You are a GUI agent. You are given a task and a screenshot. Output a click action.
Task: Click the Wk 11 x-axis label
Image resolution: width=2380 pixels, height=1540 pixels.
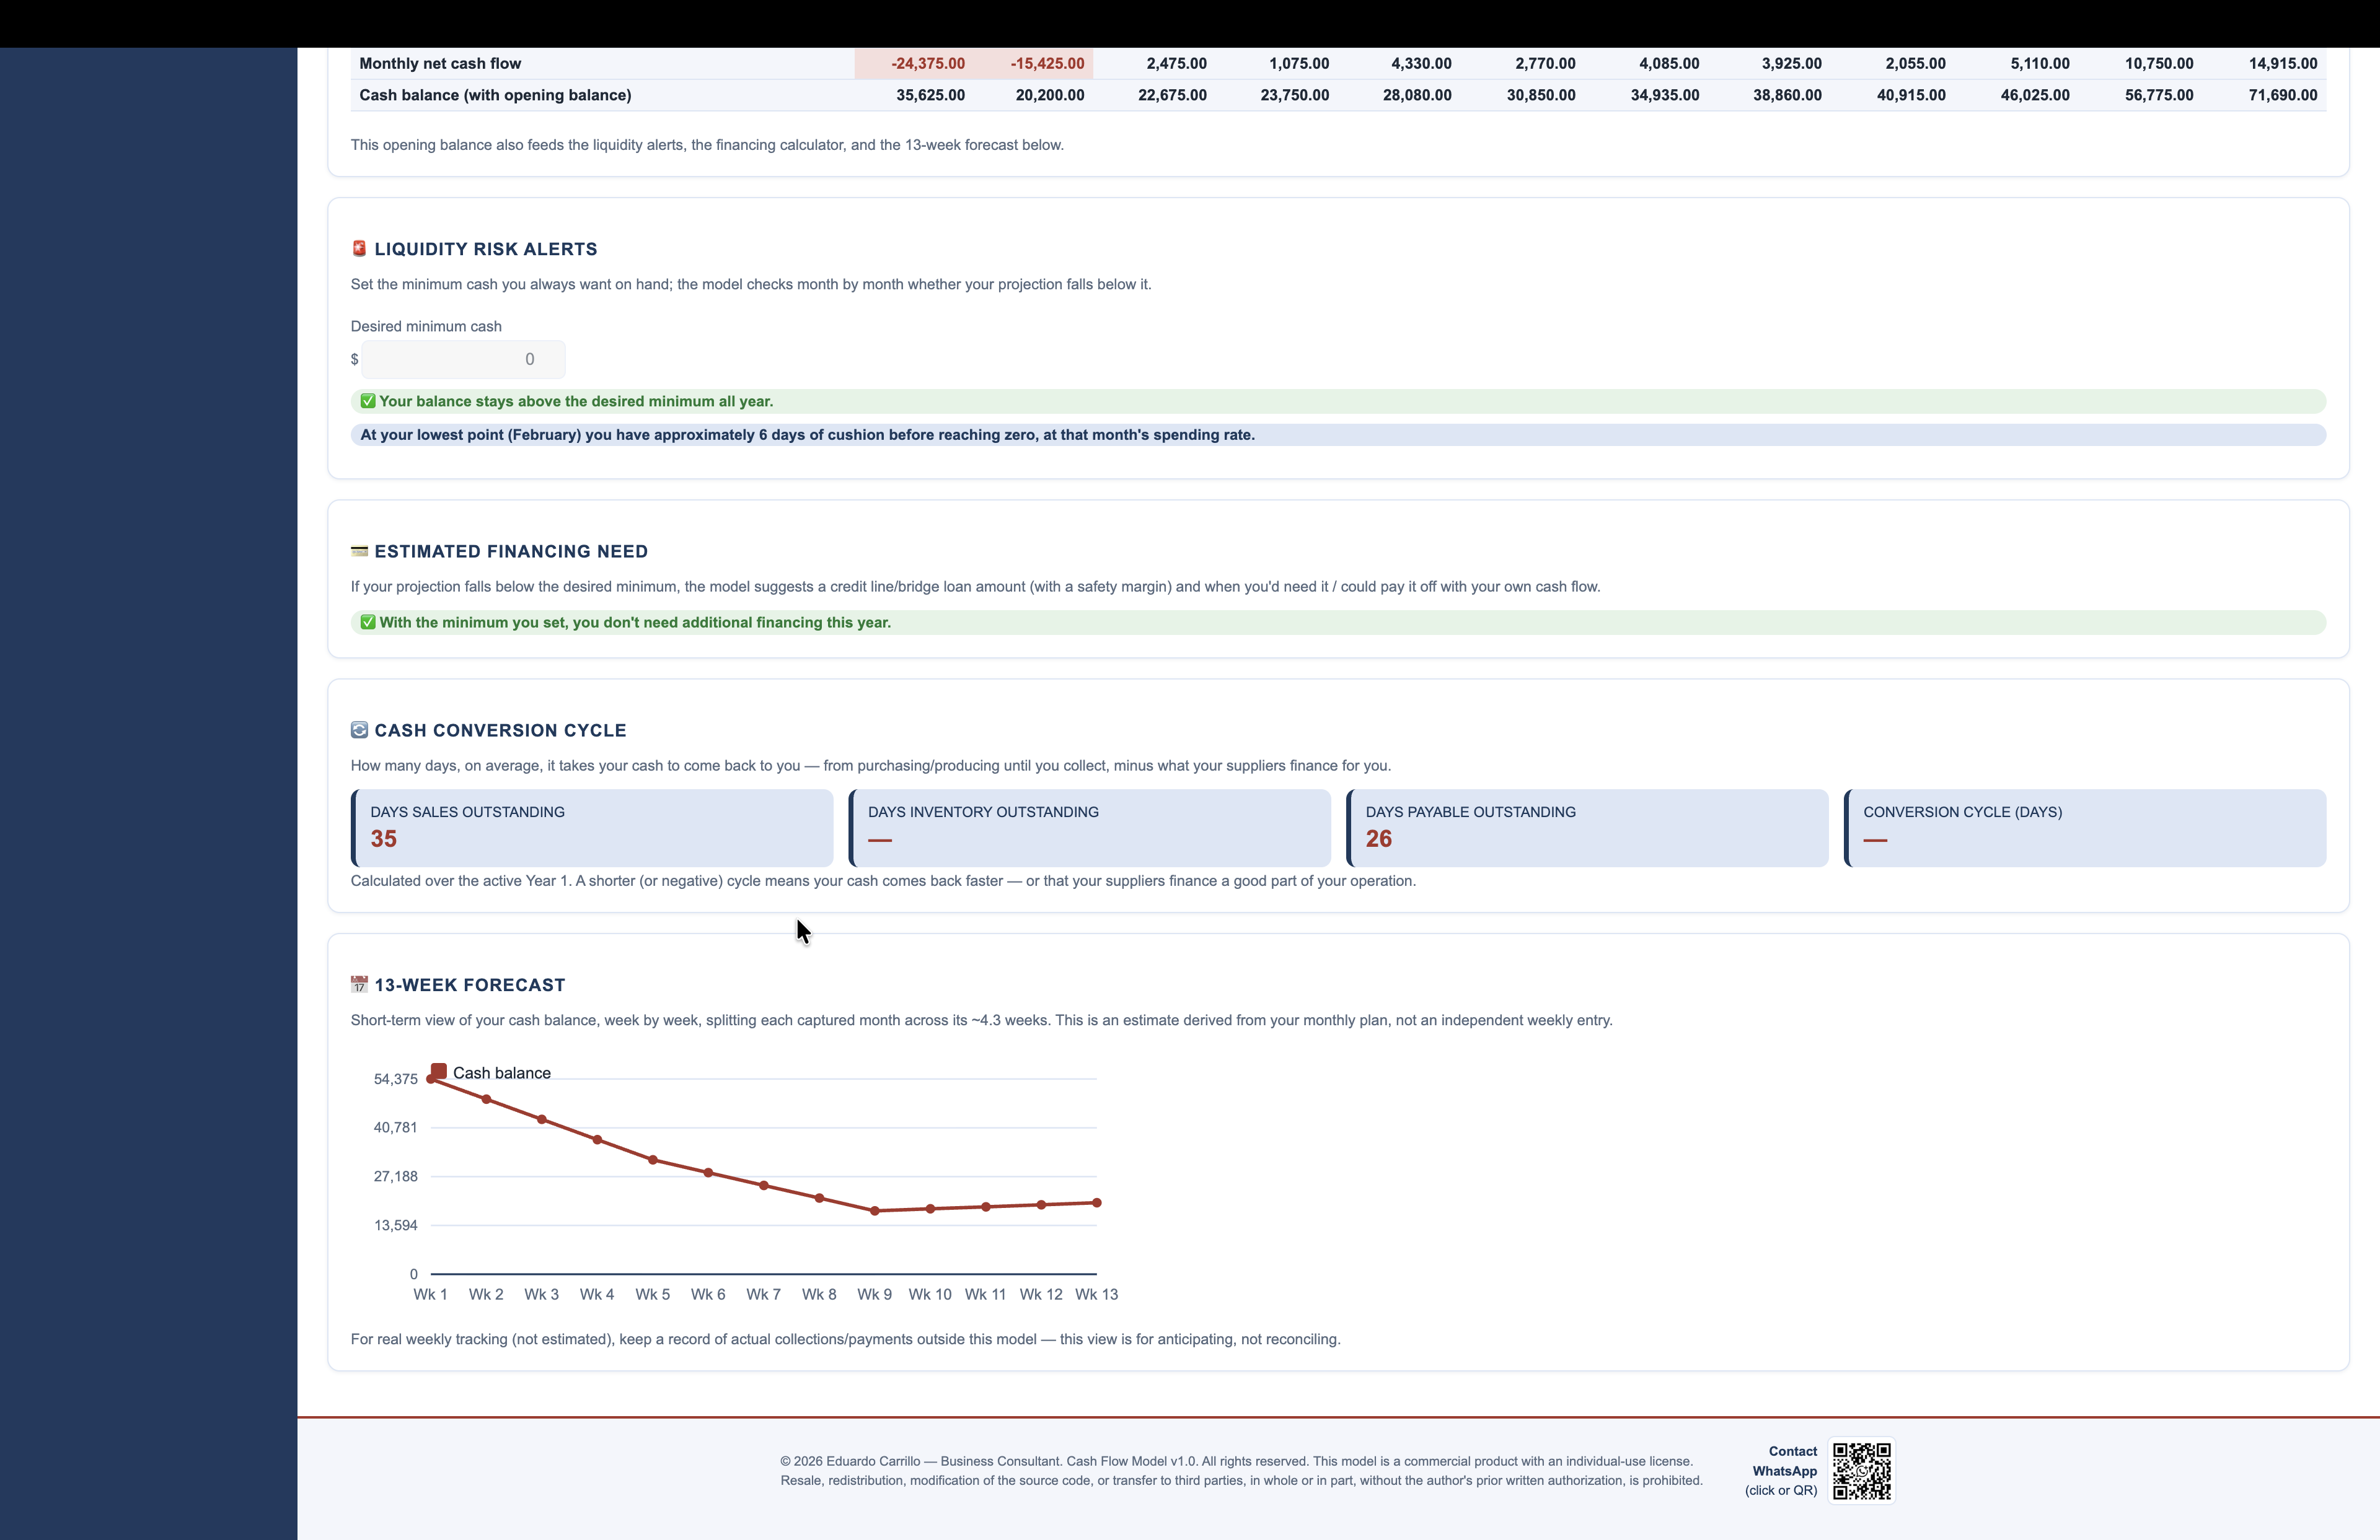985,1294
